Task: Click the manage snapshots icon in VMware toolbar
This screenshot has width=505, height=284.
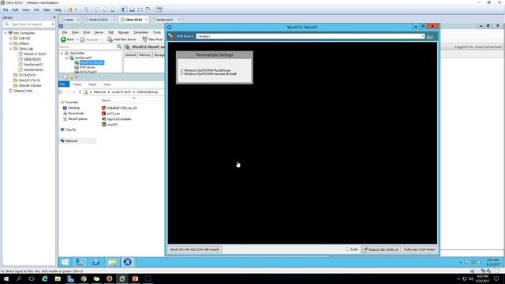Action: [x=113, y=9]
